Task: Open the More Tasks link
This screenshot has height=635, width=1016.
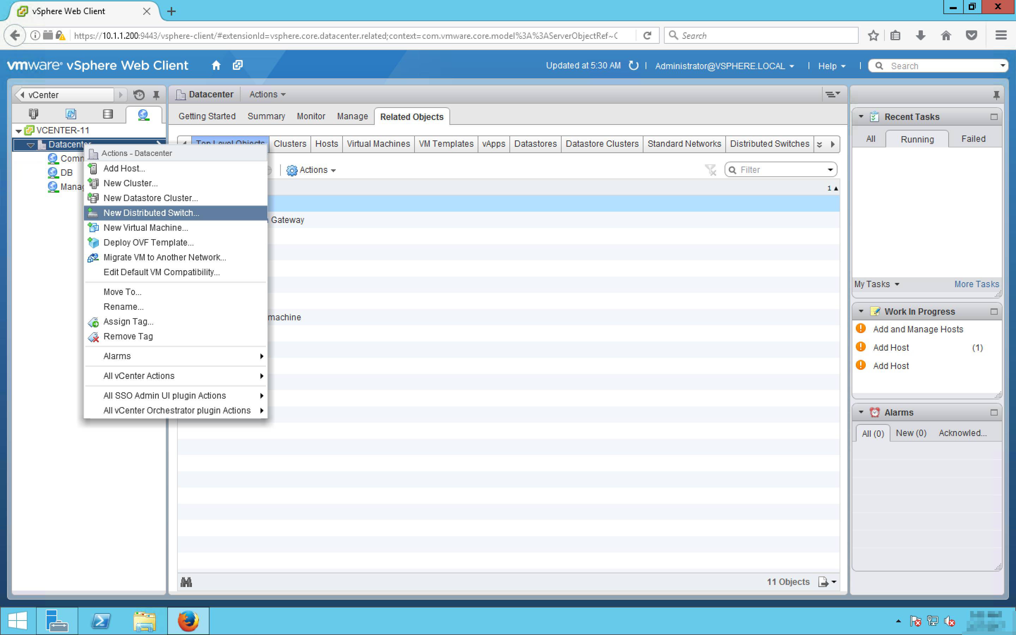Action: tap(976, 284)
